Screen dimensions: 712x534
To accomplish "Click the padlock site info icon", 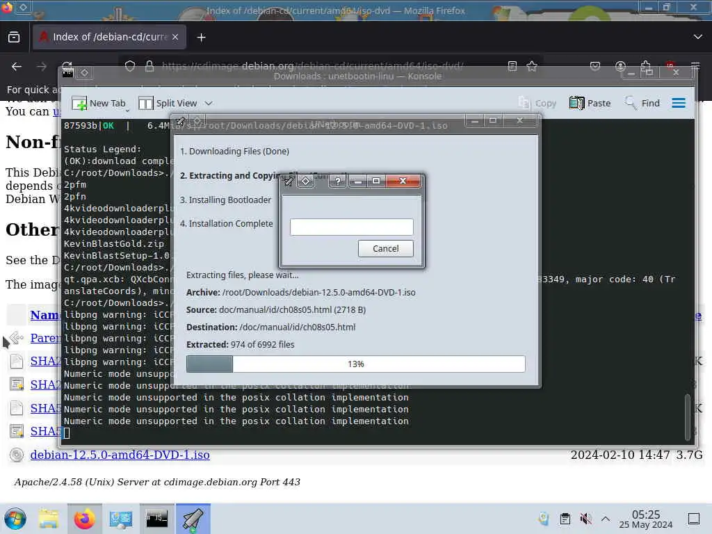I will tap(149, 66).
